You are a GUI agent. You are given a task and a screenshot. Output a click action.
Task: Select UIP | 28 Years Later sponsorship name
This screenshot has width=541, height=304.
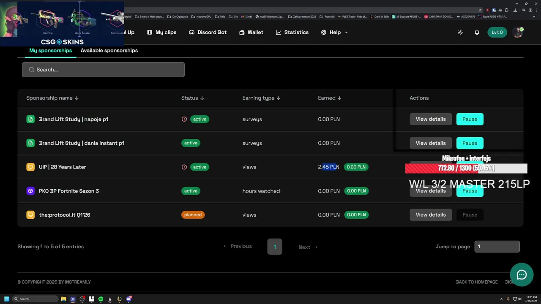pyautogui.click(x=62, y=167)
